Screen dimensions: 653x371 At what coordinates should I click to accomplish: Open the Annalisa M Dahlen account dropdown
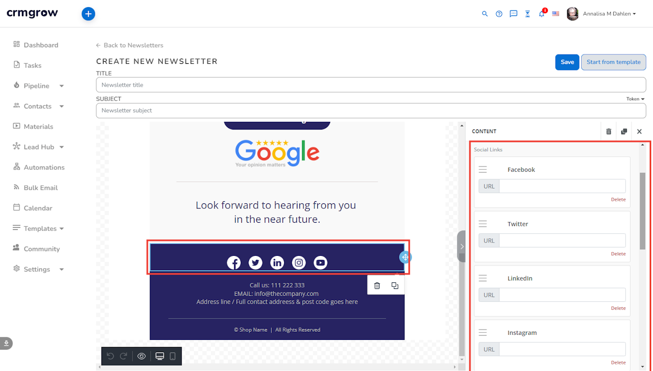pyautogui.click(x=609, y=14)
